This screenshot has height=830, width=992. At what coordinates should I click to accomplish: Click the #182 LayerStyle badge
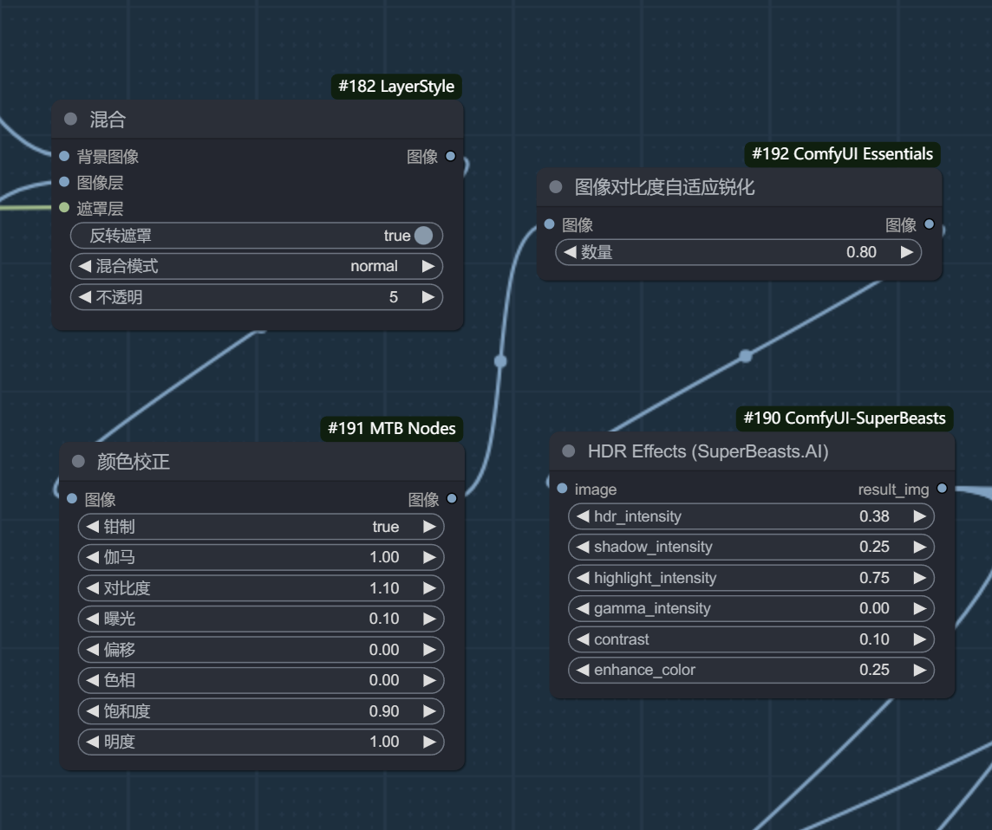click(396, 86)
